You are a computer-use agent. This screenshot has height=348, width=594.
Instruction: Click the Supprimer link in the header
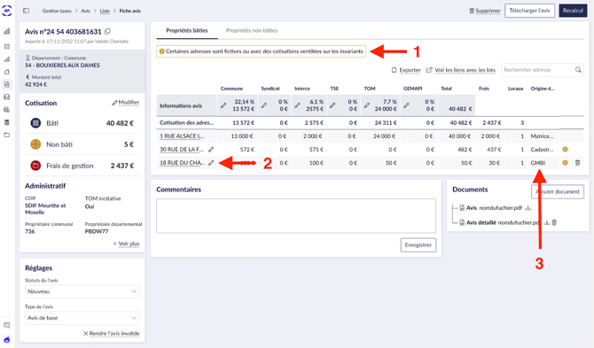point(485,11)
